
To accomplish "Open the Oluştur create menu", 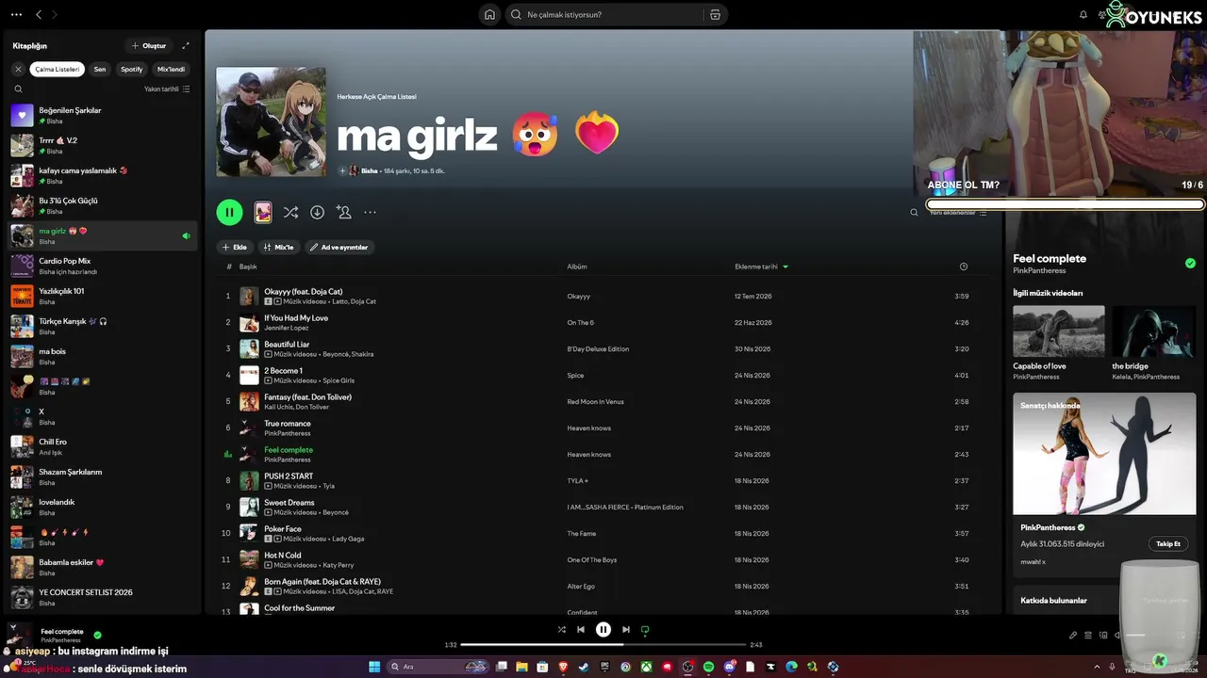I will 149,45.
